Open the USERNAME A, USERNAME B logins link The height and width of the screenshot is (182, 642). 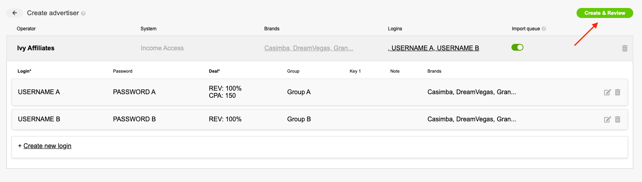pyautogui.click(x=434, y=48)
